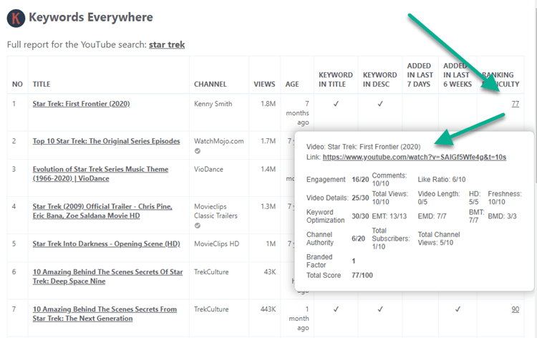The image size is (537, 338).
Task: Click added in last 6 weeks checkmark row 7
Action: tap(458, 309)
